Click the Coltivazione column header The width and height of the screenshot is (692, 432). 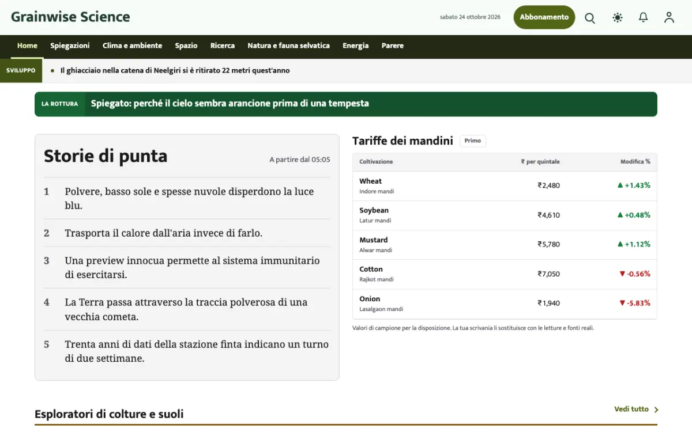coord(376,162)
